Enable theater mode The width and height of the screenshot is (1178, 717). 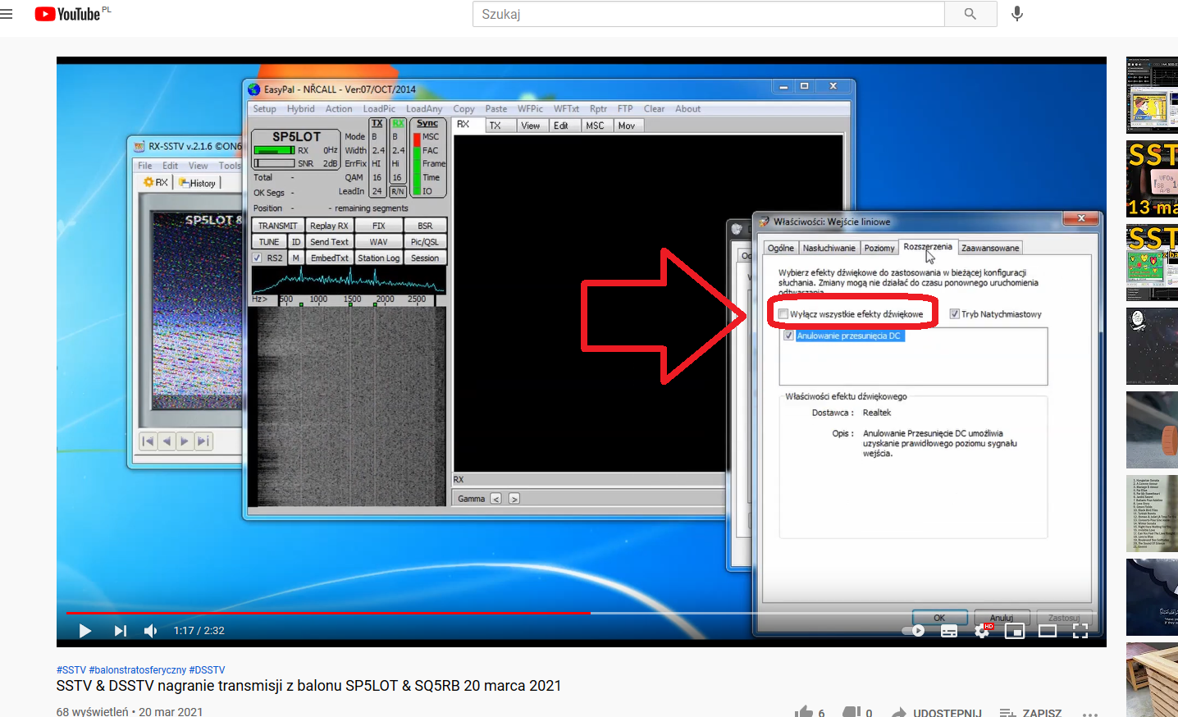pos(1048,631)
